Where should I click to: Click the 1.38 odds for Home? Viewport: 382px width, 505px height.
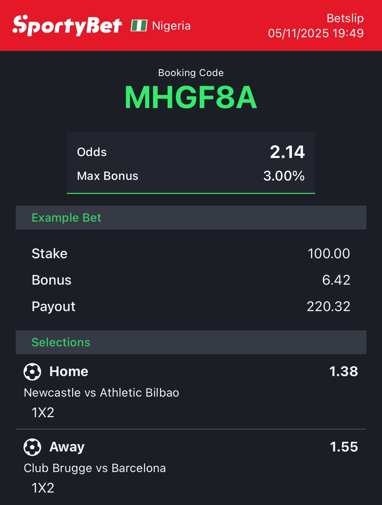343,371
